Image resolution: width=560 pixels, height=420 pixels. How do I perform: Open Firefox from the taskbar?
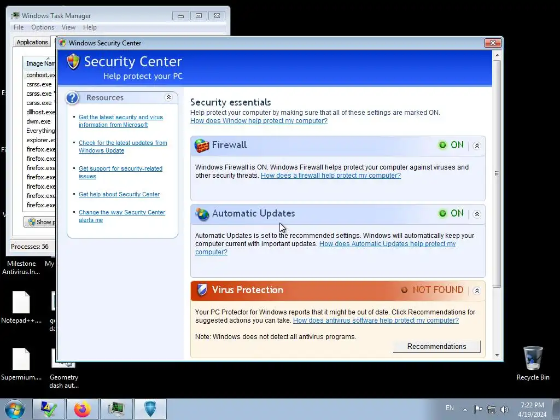(83, 409)
